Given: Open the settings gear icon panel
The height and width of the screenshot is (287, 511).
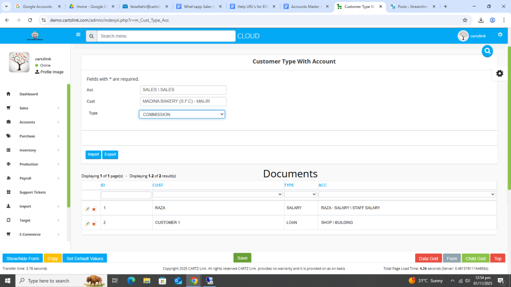Looking at the screenshot, I should pos(499,73).
